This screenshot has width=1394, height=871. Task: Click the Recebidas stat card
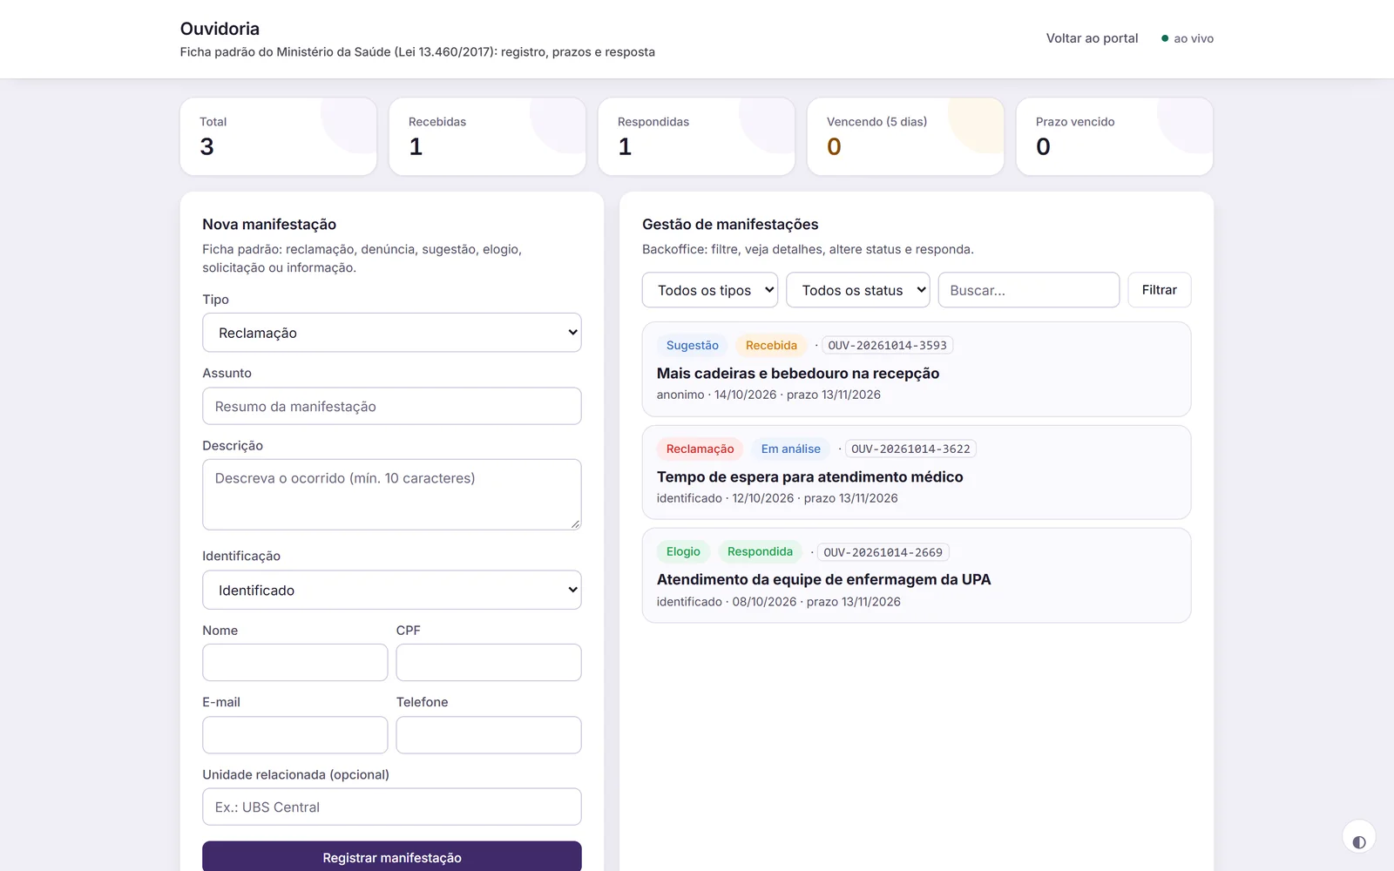click(x=487, y=136)
